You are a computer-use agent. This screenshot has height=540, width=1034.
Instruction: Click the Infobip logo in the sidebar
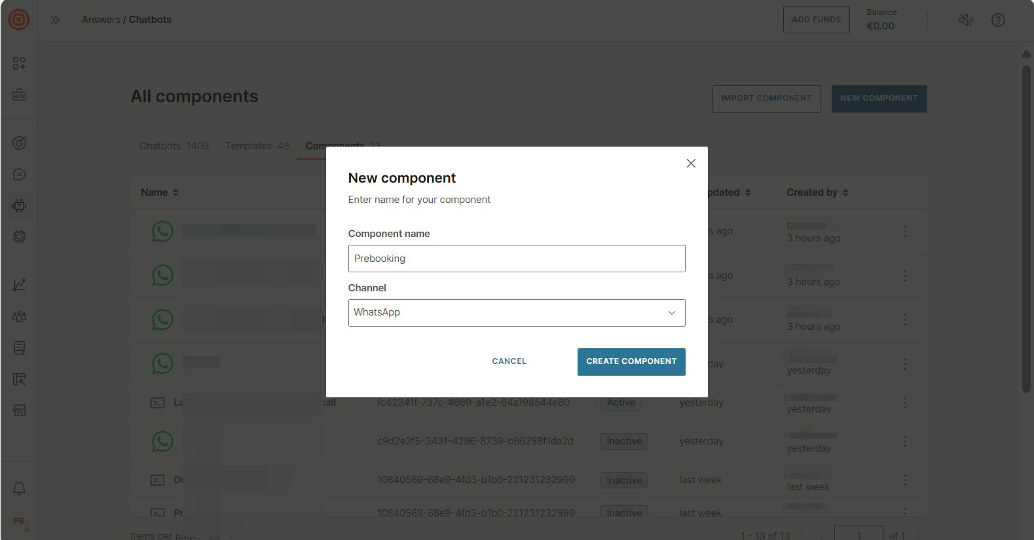pyautogui.click(x=19, y=20)
